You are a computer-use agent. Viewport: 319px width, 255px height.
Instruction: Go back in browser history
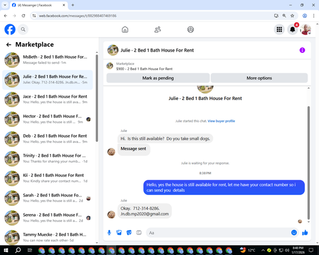pos(6,16)
